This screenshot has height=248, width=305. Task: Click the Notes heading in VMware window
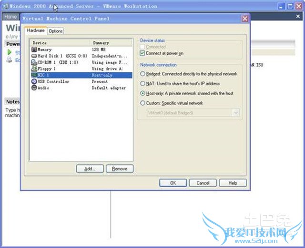[13, 102]
